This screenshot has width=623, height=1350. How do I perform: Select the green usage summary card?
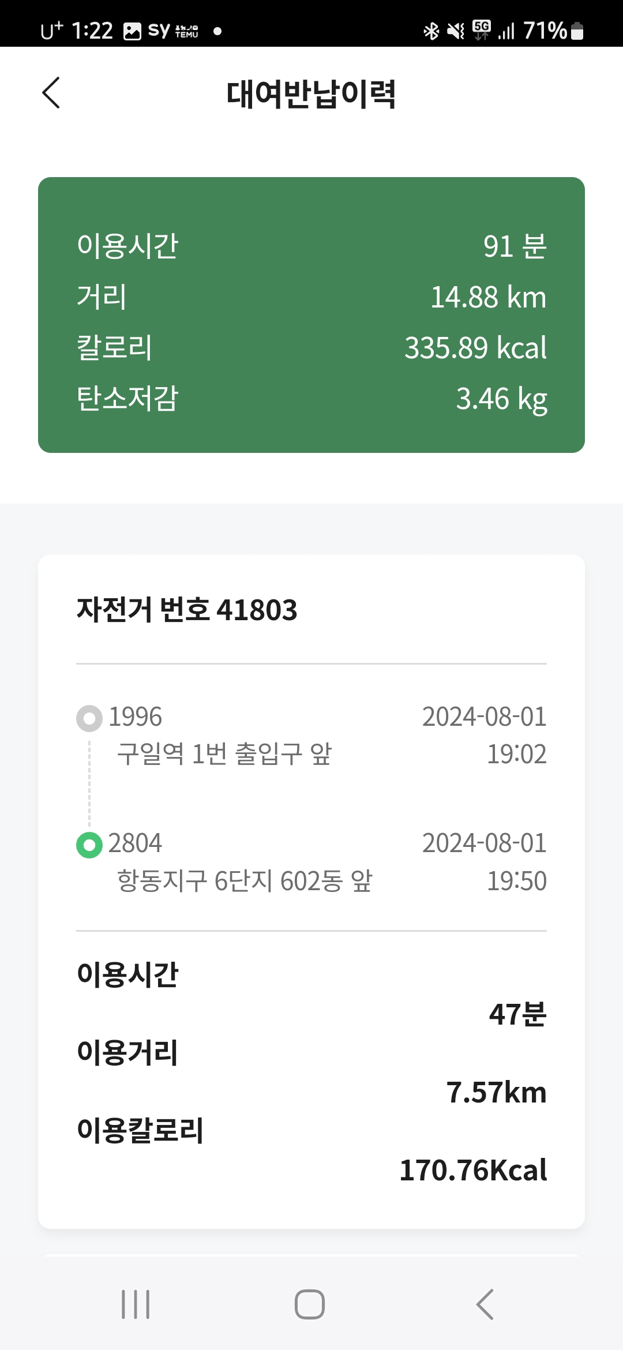click(311, 315)
